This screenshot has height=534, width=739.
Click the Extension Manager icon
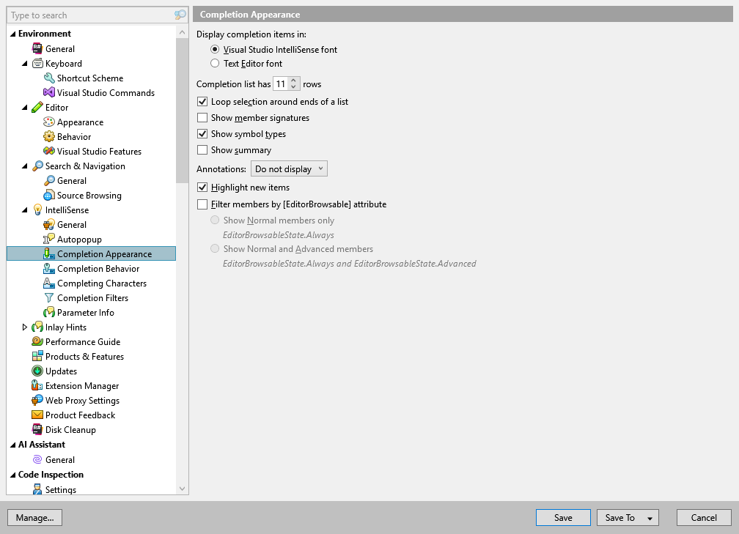(x=37, y=385)
